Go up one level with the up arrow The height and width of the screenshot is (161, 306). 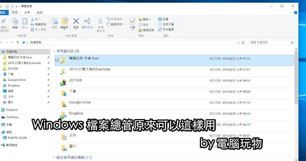point(18,42)
